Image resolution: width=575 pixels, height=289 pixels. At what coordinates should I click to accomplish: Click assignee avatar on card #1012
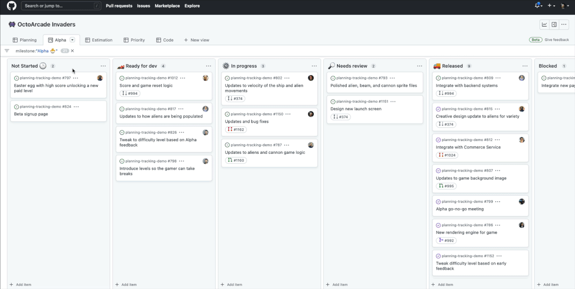point(205,78)
